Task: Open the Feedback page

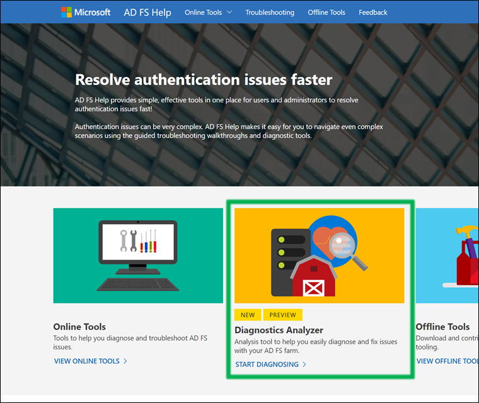Action: (373, 13)
